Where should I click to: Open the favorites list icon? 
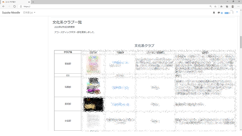221,6
